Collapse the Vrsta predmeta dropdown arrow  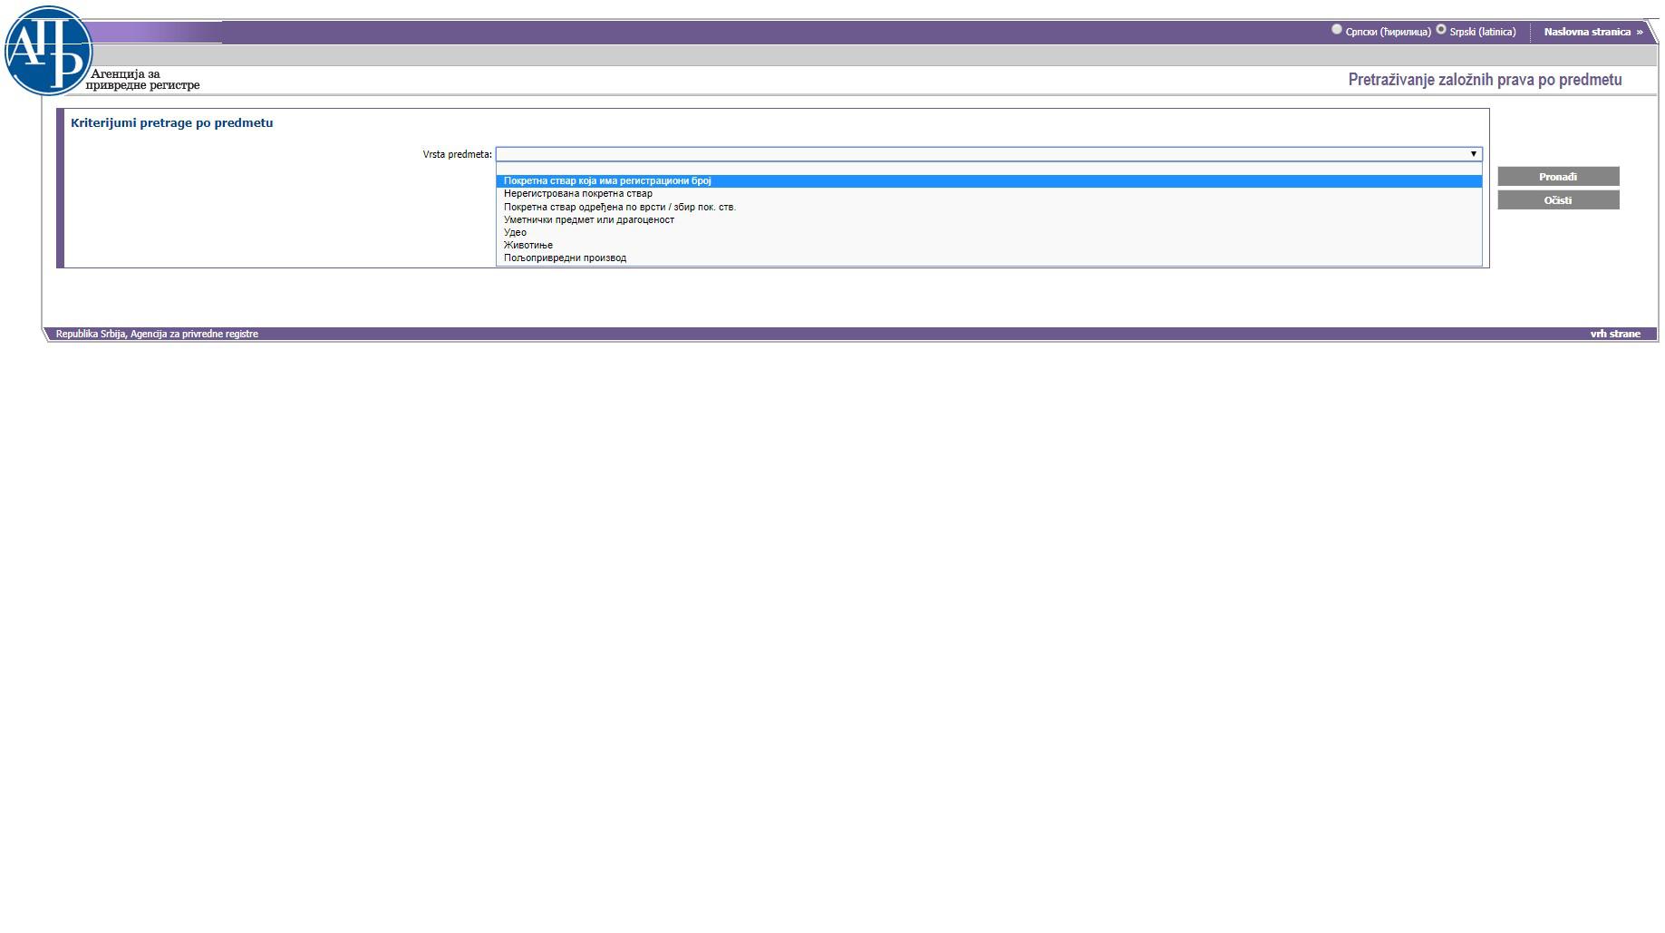(x=1473, y=154)
